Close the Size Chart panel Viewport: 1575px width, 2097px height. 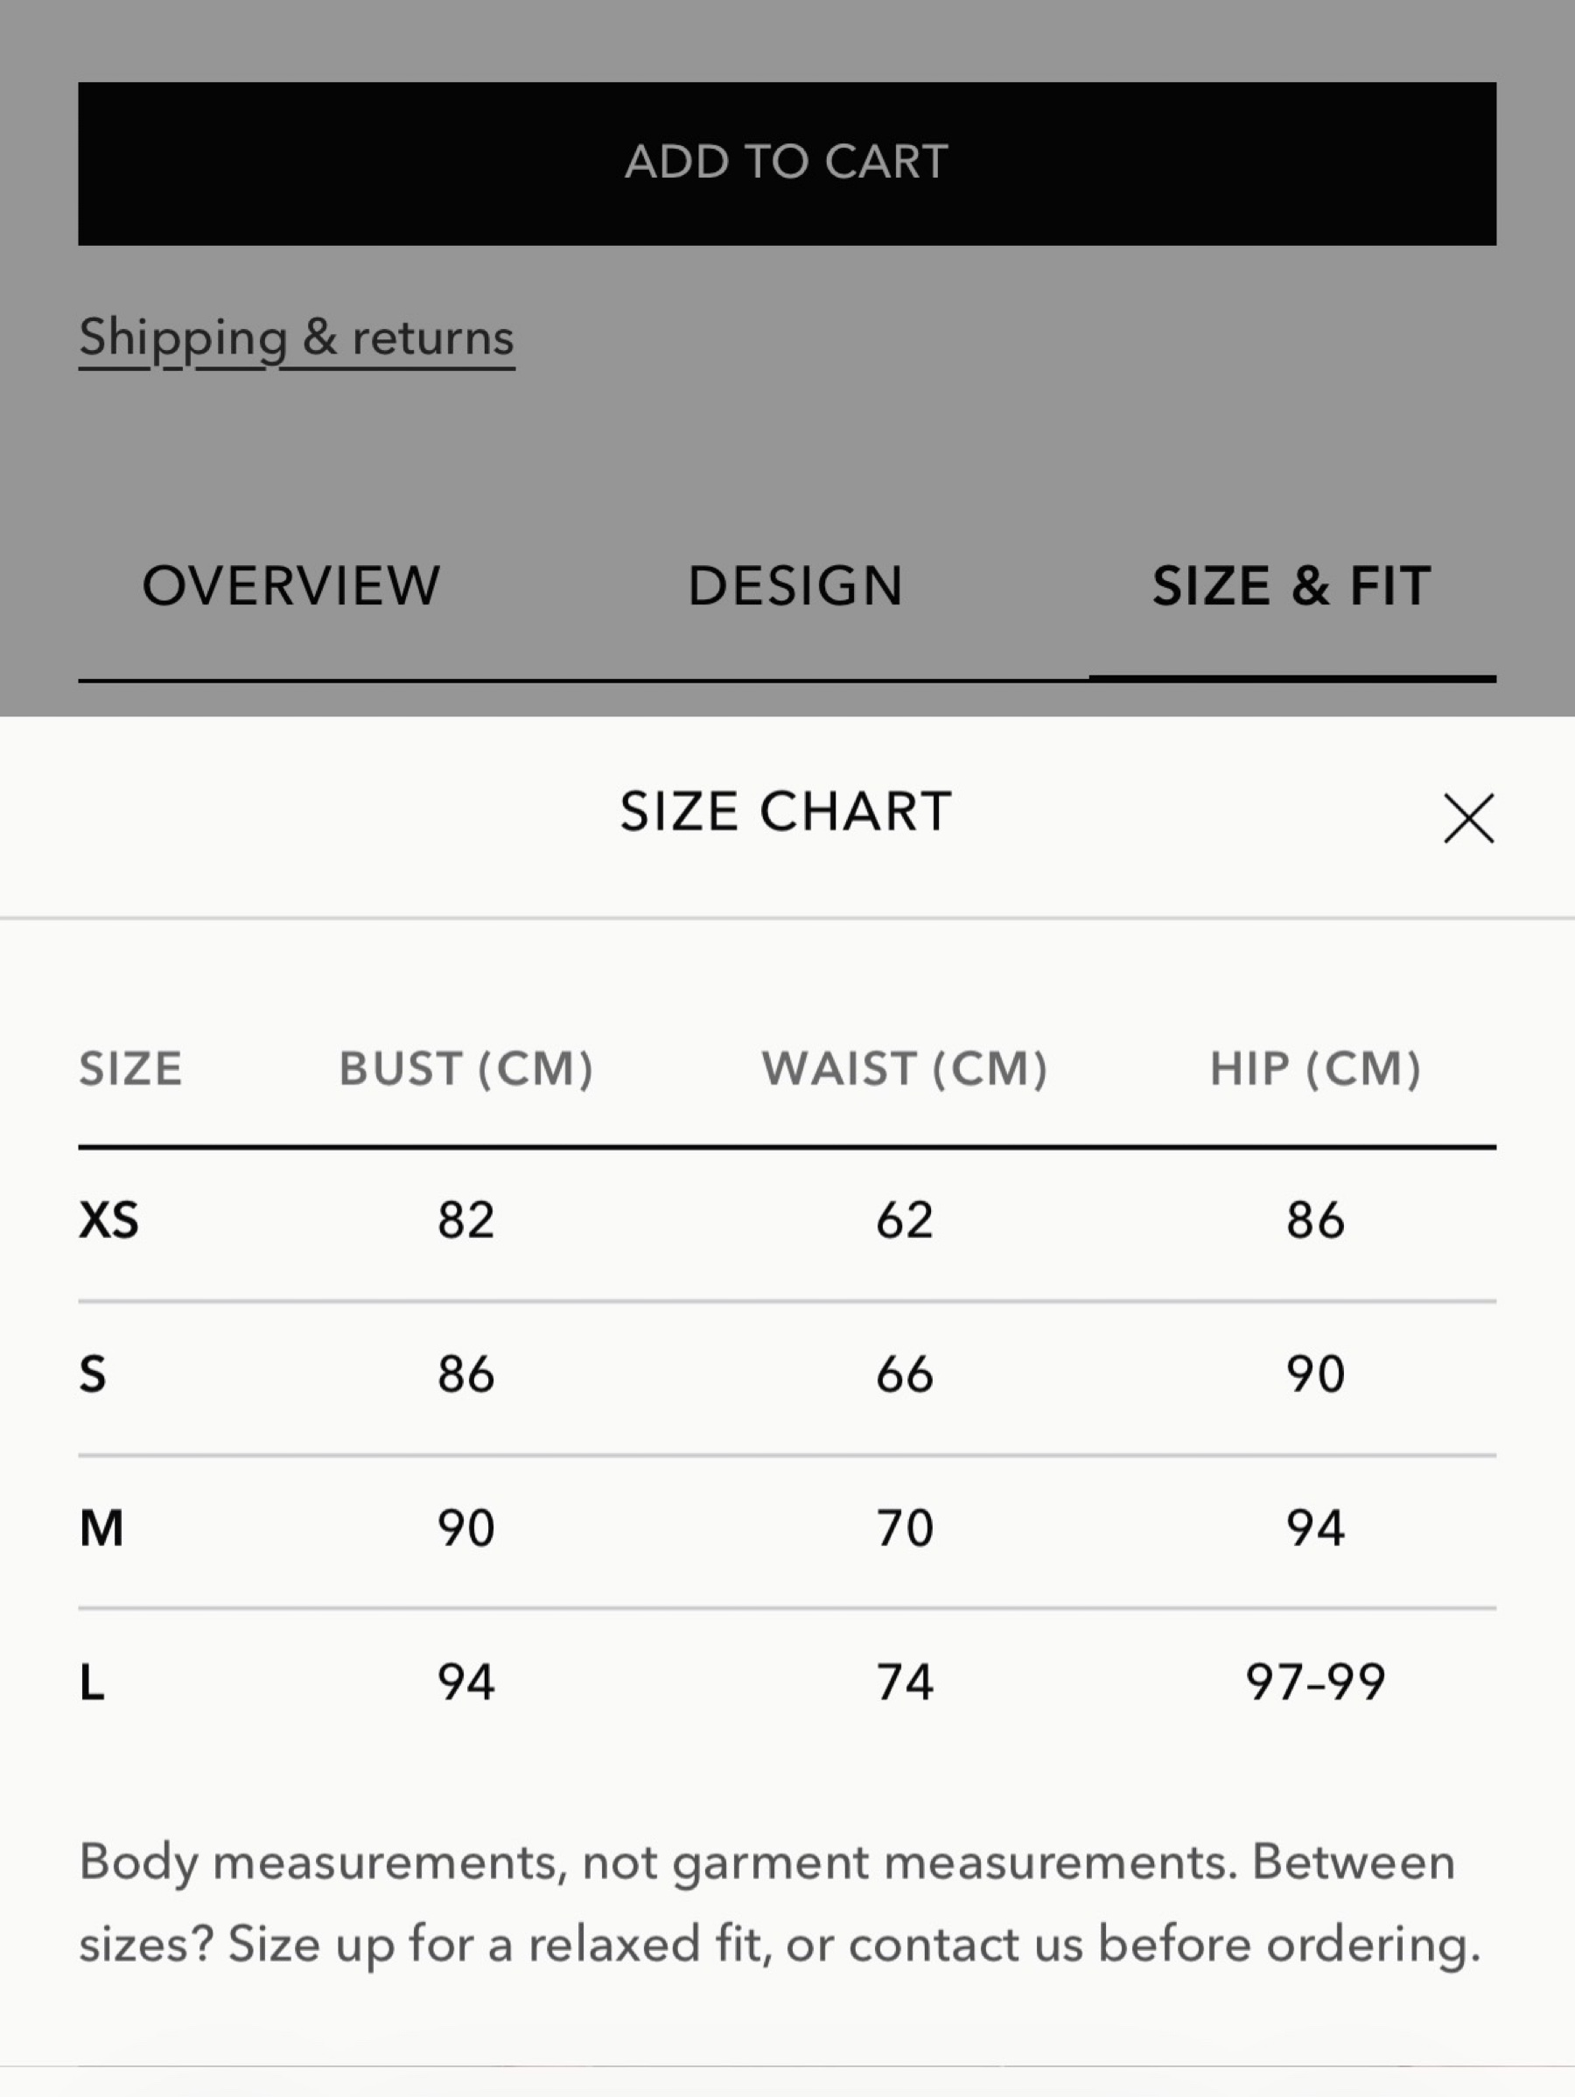(x=1469, y=818)
